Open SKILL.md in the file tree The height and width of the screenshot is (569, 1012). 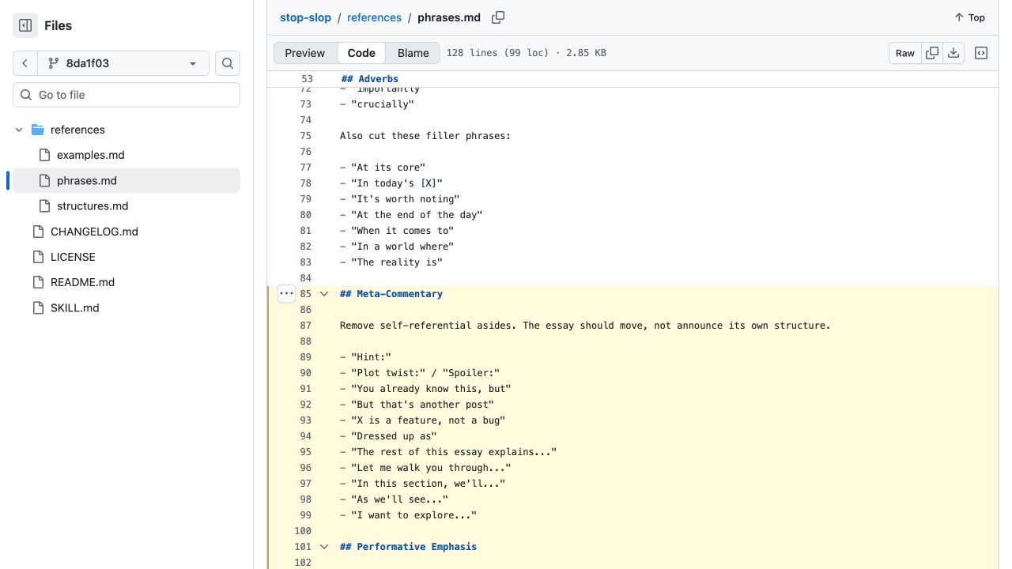75,307
